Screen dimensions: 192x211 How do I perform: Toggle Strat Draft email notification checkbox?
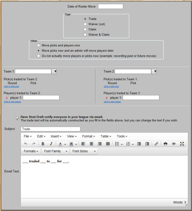[18, 119]
